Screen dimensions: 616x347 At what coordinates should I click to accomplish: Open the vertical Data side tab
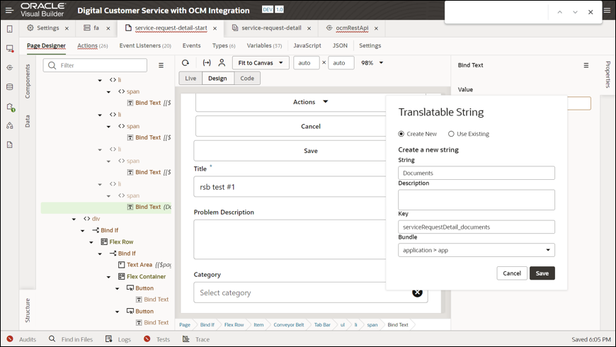[x=28, y=121]
